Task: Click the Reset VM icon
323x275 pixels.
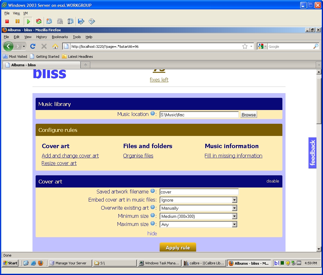Action: 38,21
